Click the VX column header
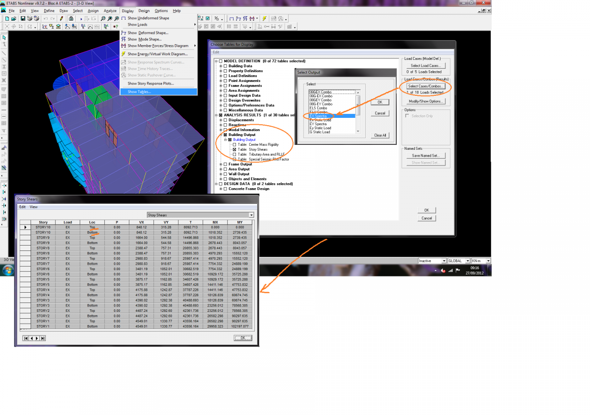 (141, 222)
